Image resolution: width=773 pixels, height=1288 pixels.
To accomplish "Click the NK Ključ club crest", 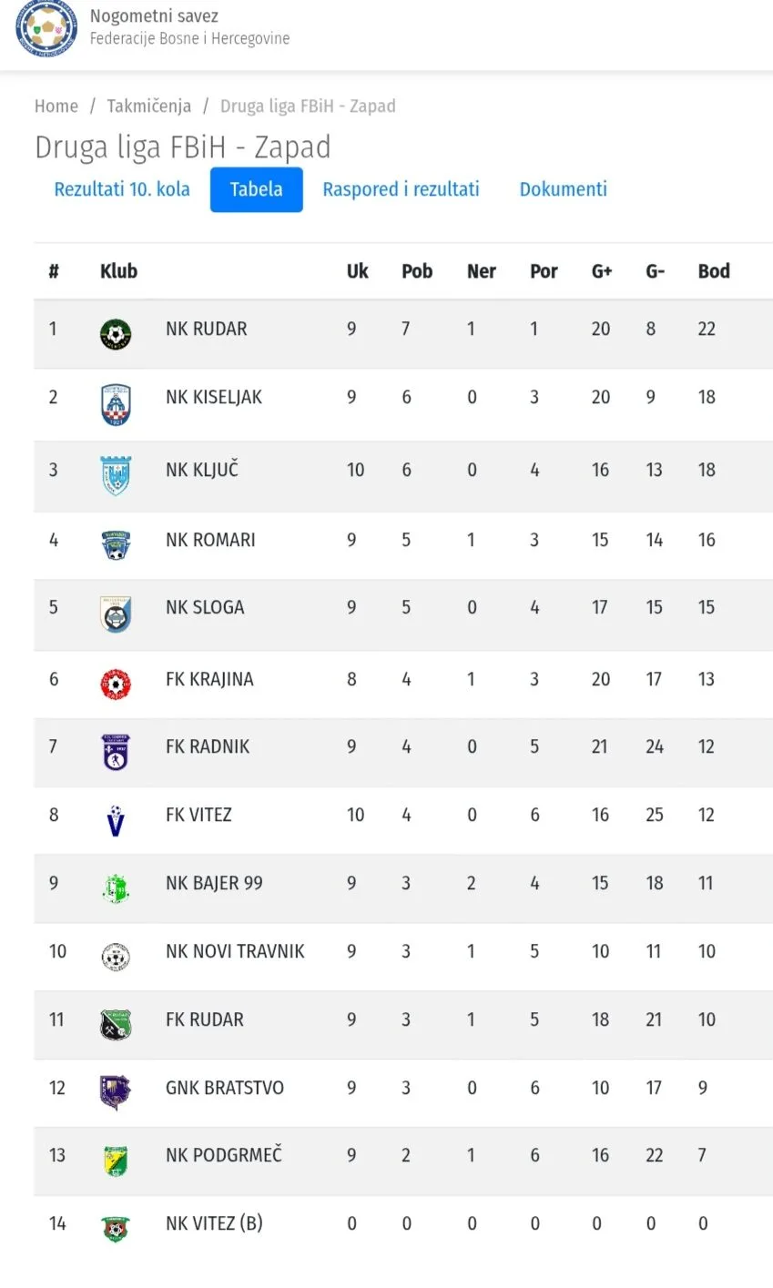I will 116,475.
